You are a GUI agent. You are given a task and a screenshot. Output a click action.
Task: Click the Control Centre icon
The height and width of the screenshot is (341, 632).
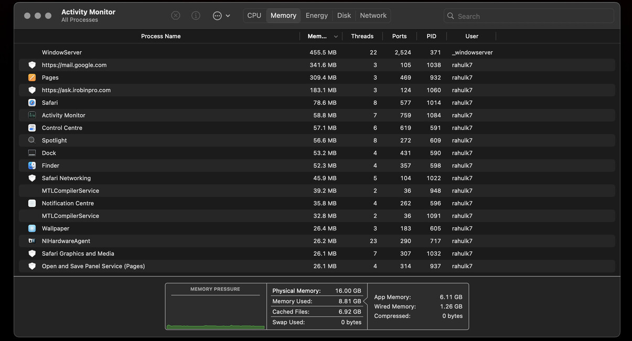(32, 128)
